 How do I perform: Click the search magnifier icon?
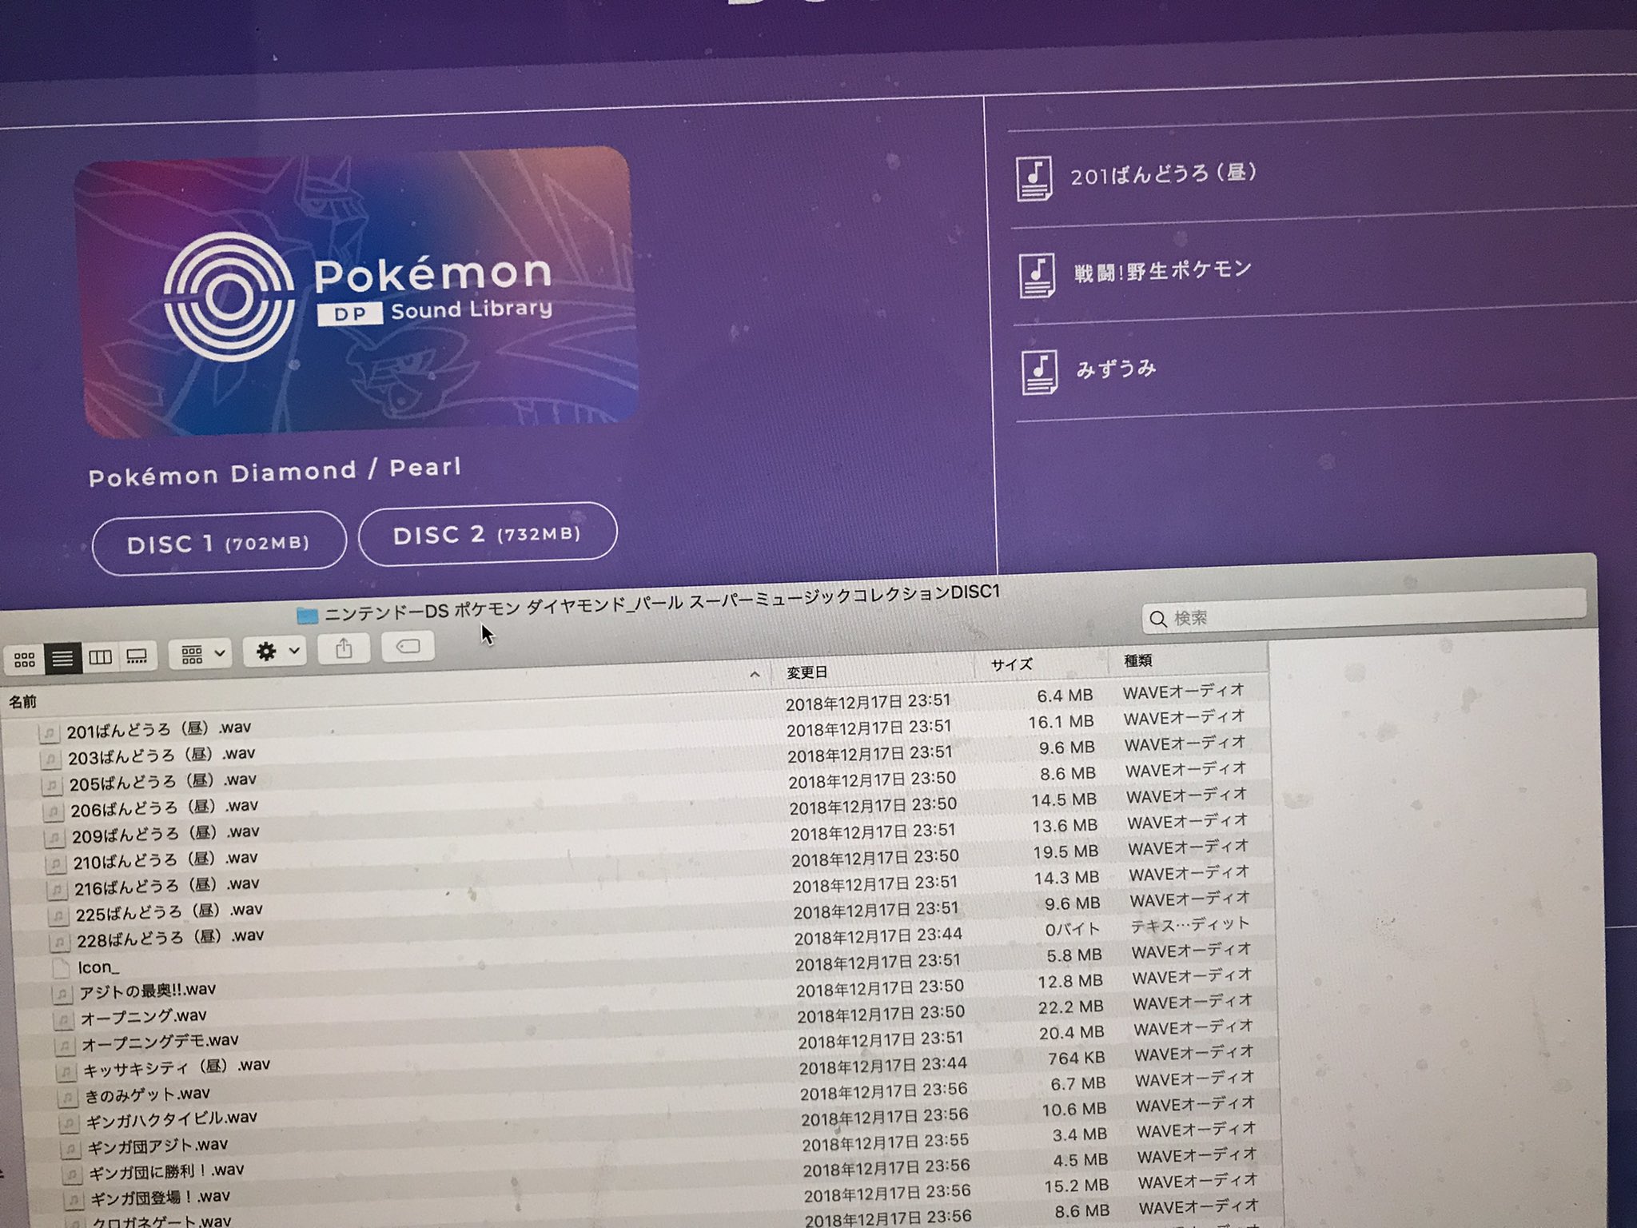1158,619
